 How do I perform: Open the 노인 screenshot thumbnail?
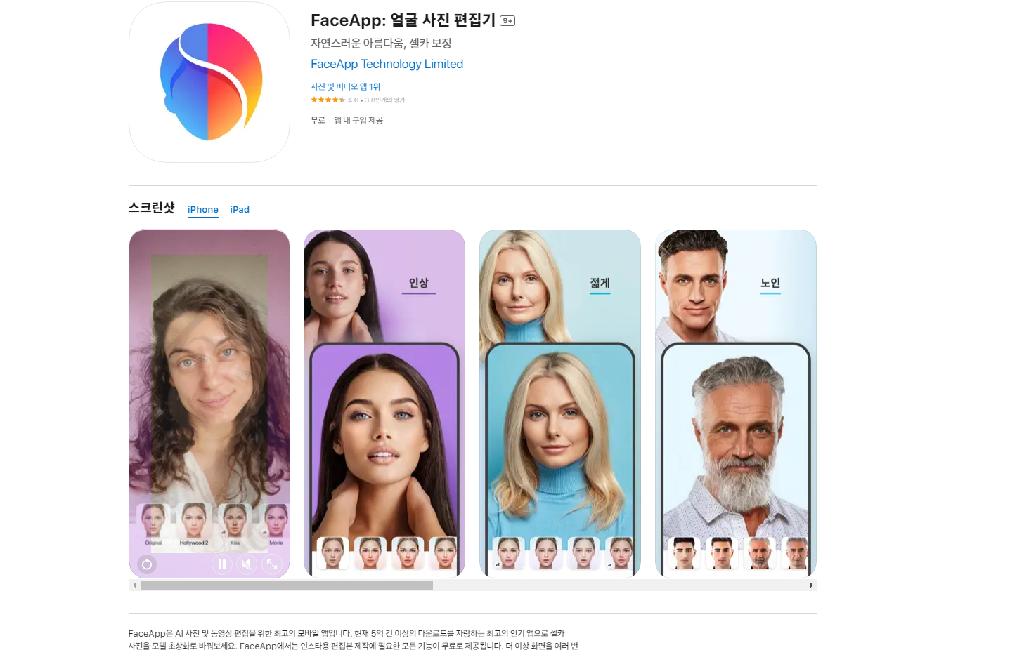(x=736, y=403)
